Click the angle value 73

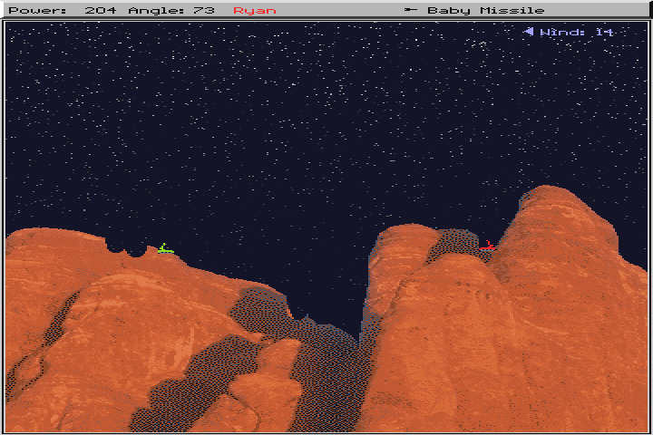tap(204, 11)
